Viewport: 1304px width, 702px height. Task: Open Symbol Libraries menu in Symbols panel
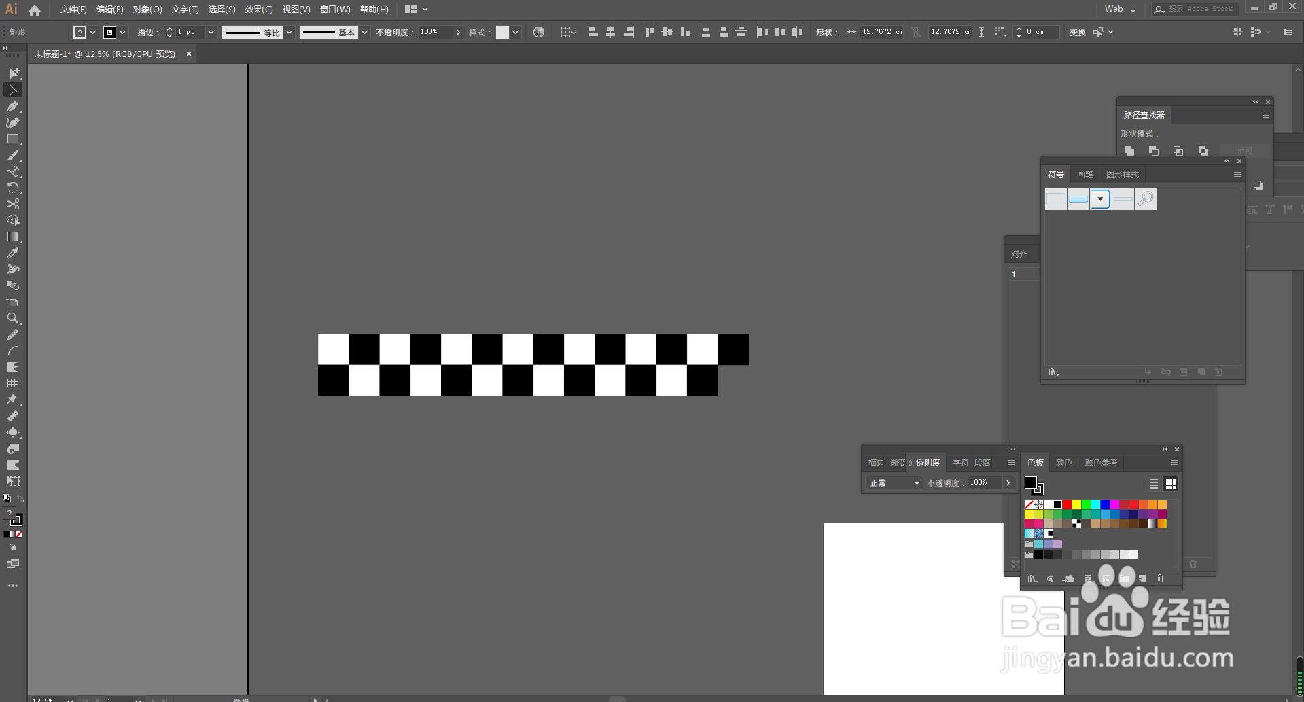[x=1053, y=372]
